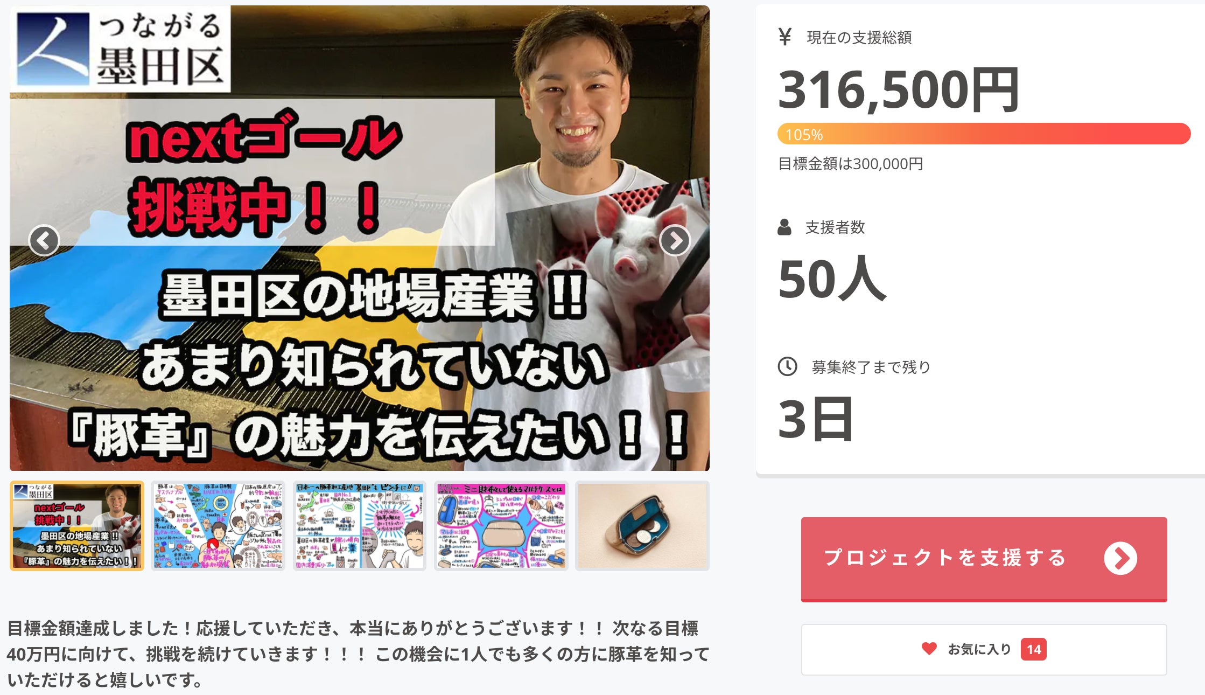Select the second illustrated pigskin infographic thumbnail

218,526
